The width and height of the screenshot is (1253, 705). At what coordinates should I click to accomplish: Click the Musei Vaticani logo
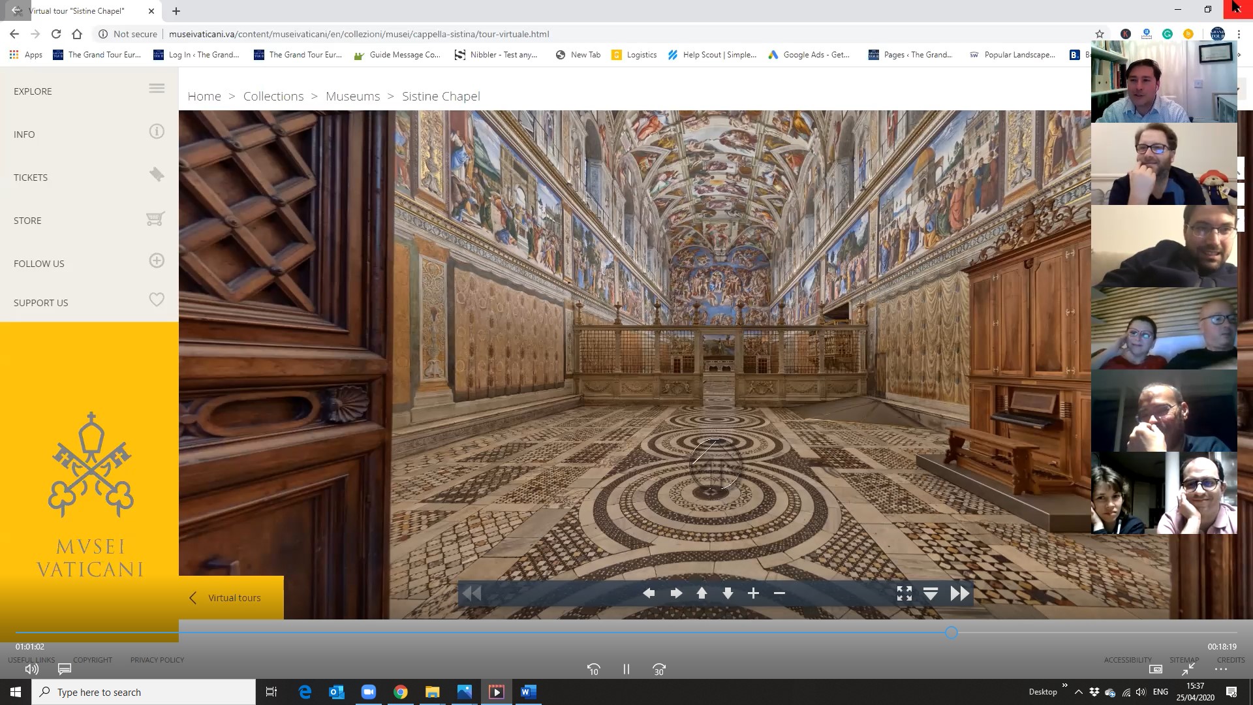90,495
